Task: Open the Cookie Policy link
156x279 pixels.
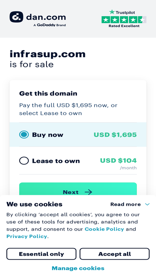Action: pyautogui.click(x=104, y=229)
